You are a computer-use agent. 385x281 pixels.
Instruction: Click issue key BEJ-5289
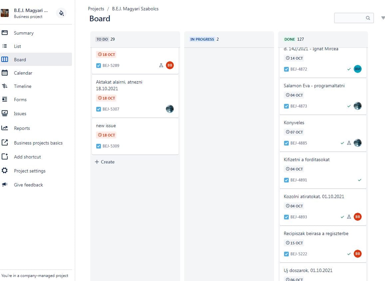111,66
